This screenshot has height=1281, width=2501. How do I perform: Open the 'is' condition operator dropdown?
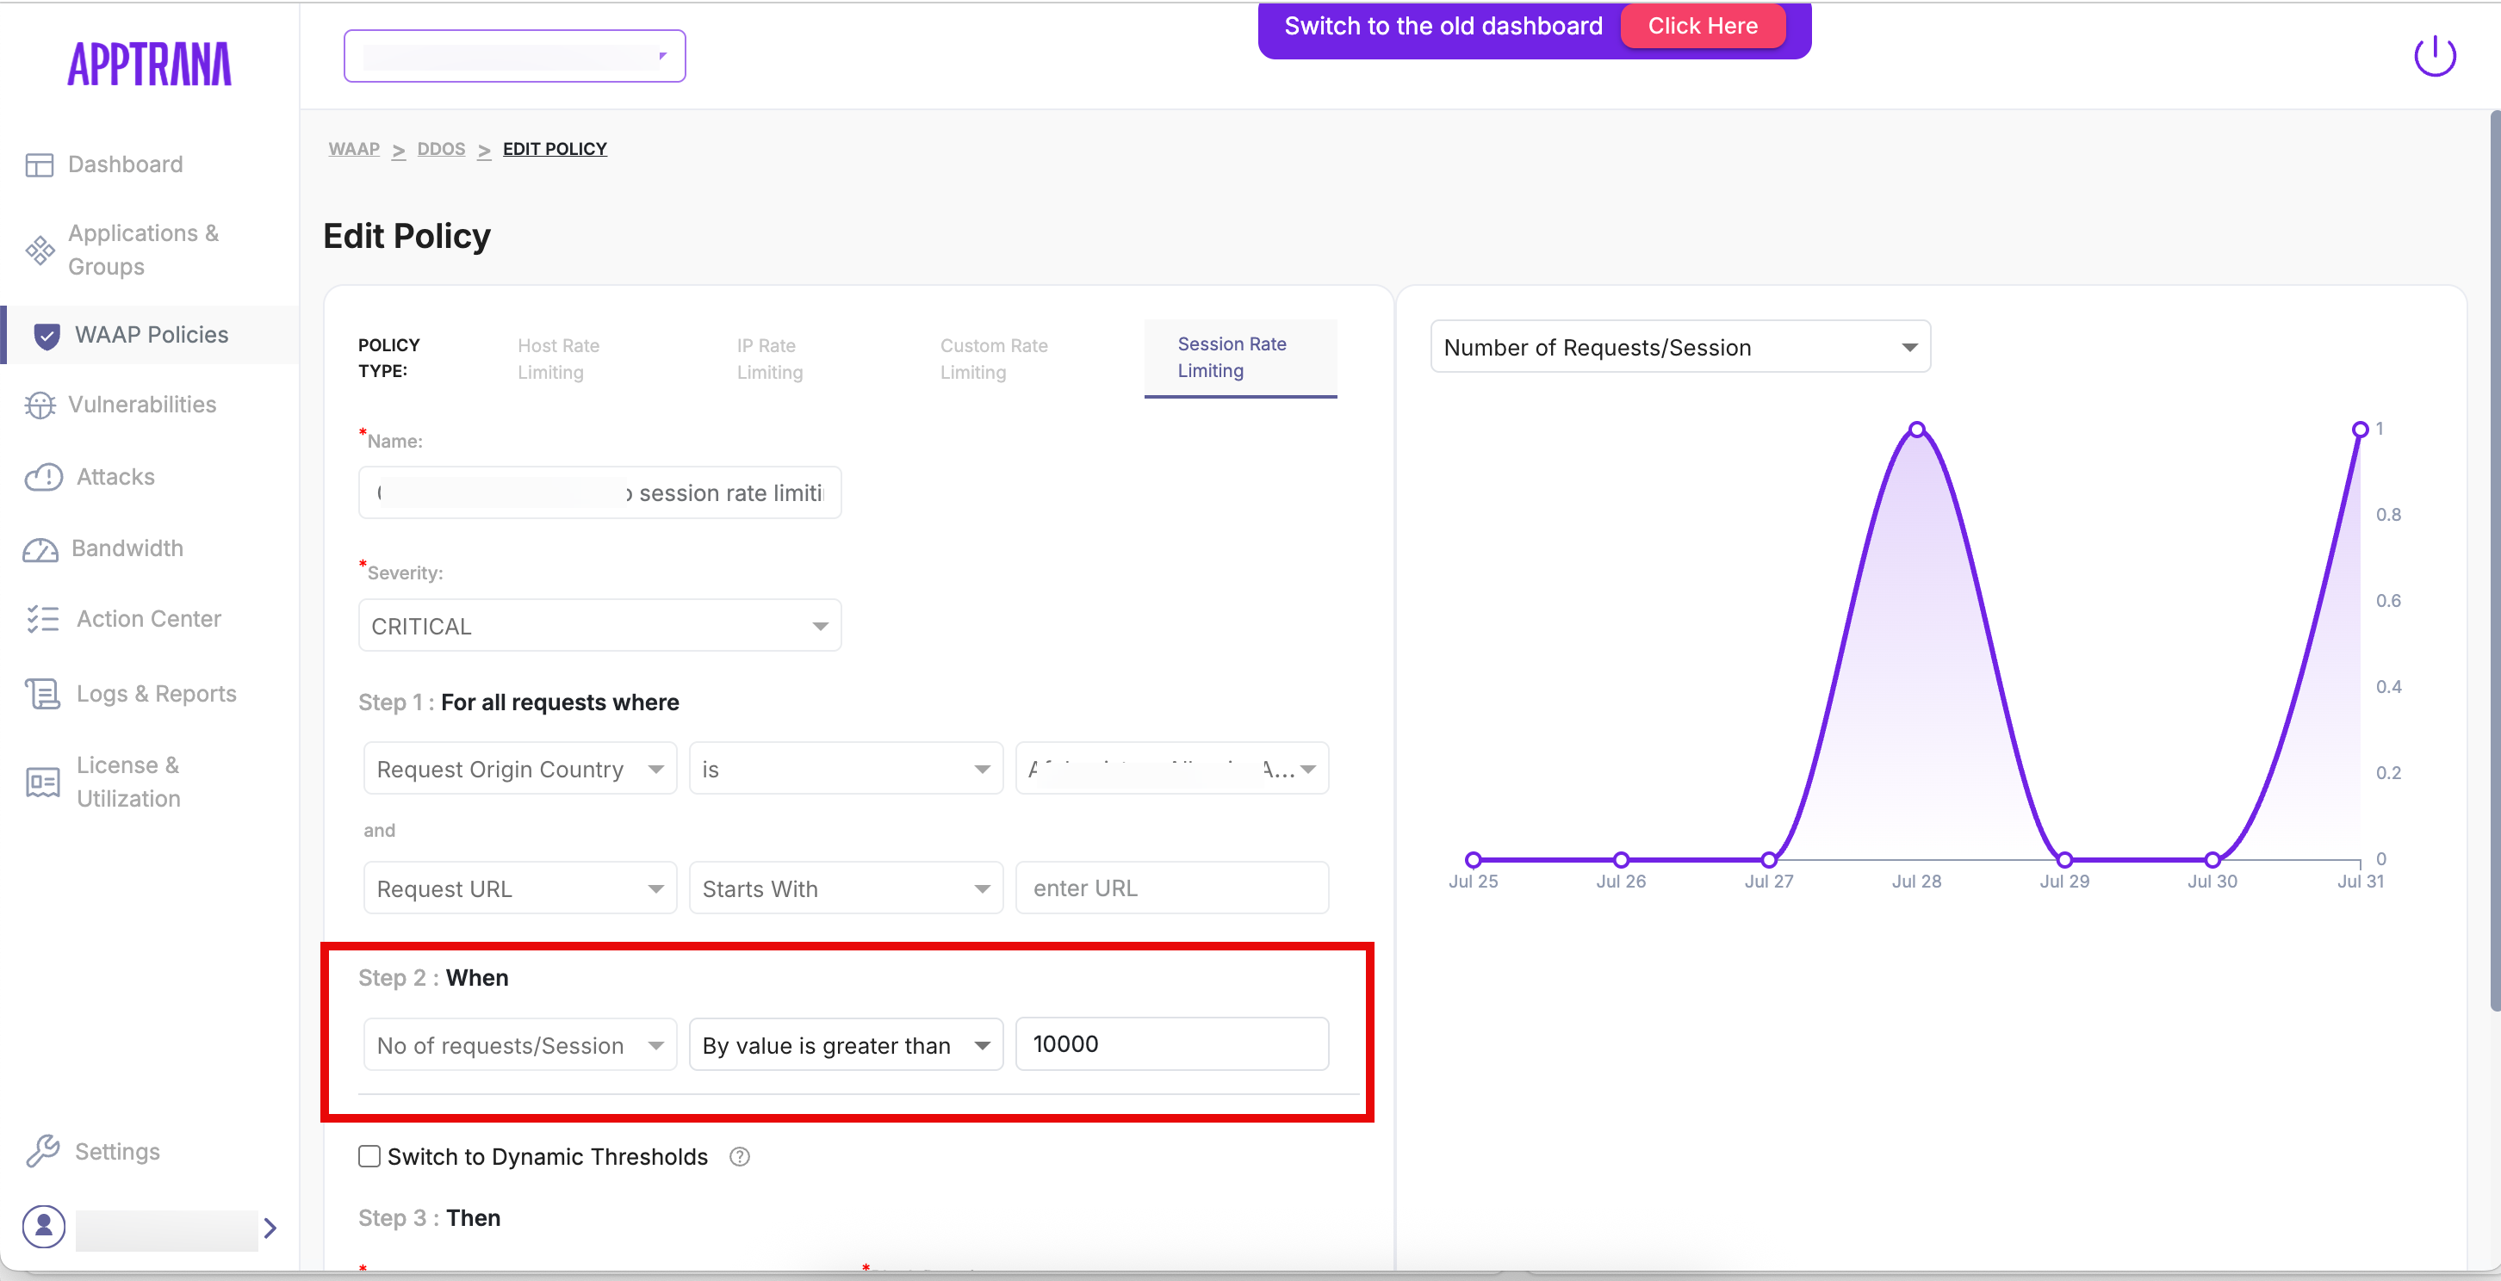point(846,769)
